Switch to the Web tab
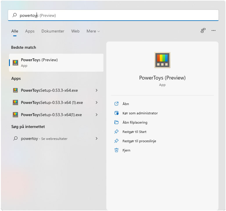This screenshot has width=226, height=211. 75,31
